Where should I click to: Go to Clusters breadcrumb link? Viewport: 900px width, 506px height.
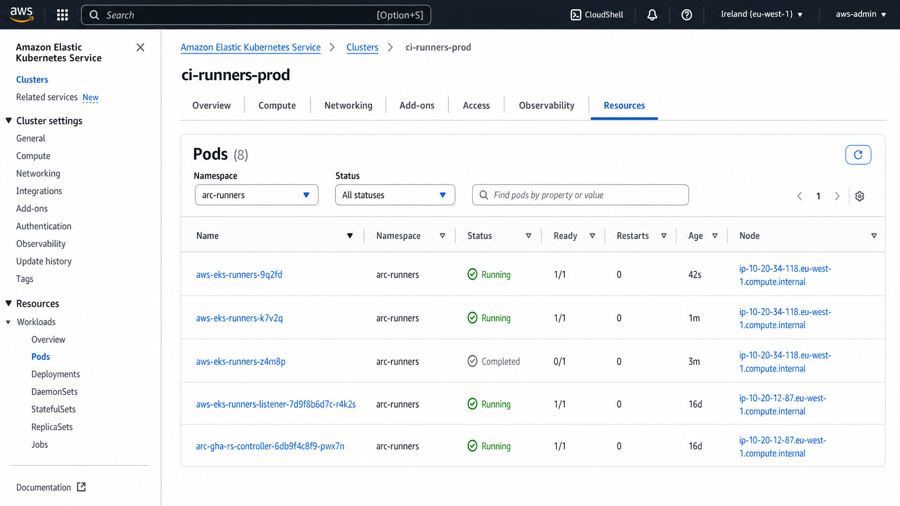[x=362, y=47]
